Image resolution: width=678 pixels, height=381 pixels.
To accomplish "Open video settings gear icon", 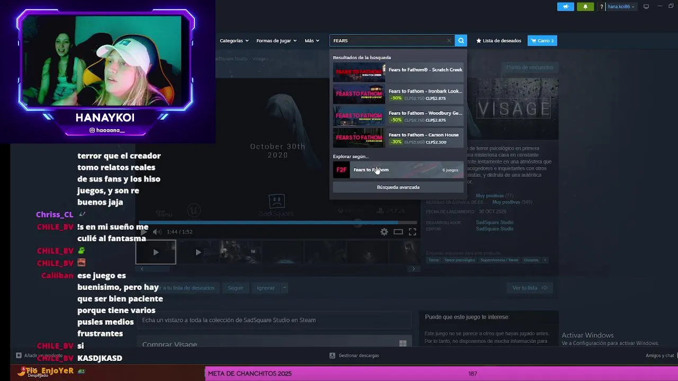I will click(384, 232).
